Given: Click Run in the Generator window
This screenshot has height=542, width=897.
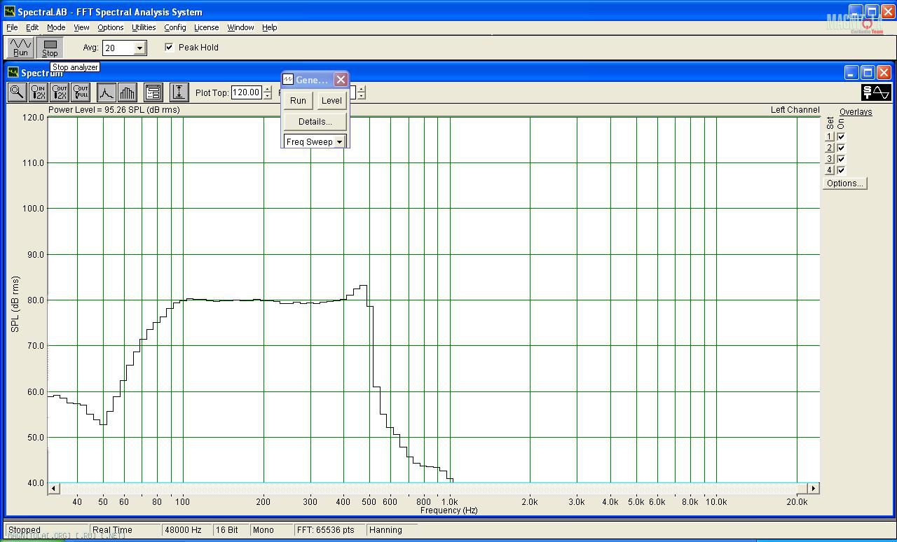Looking at the screenshot, I should [x=298, y=100].
